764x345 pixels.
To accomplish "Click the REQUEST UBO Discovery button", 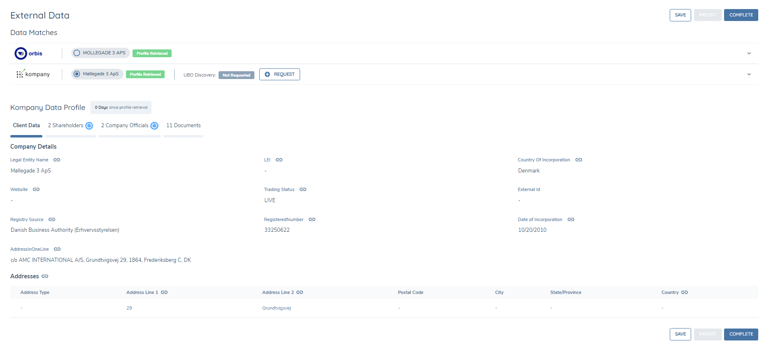I will [x=280, y=75].
